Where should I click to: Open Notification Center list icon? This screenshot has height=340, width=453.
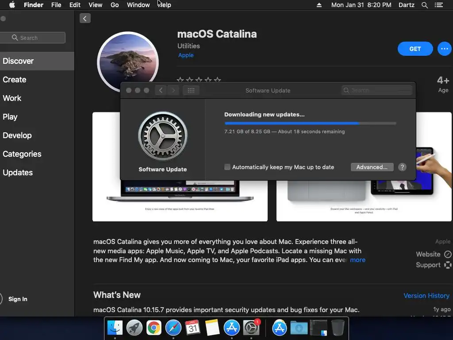[438, 5]
